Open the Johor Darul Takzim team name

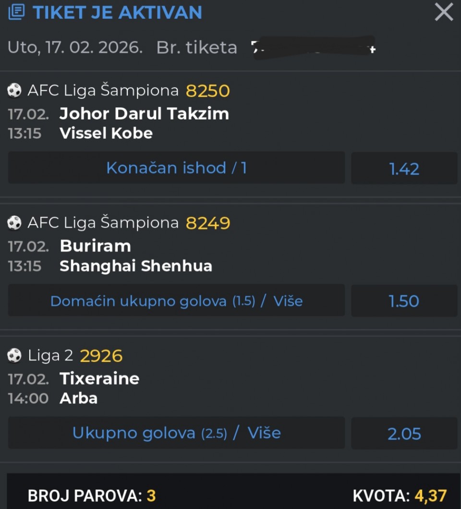144,114
